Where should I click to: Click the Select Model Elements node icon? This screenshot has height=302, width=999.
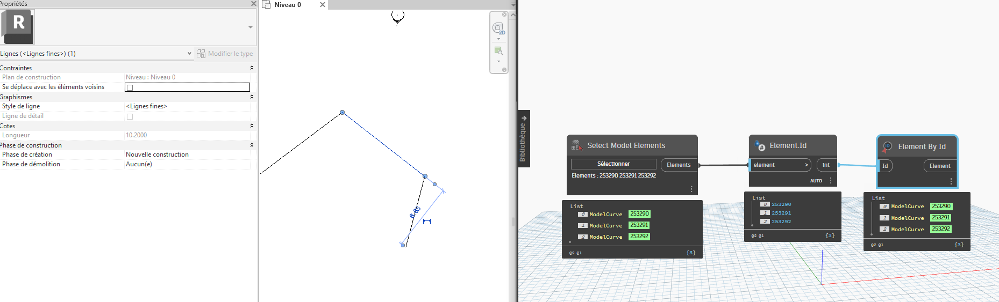click(x=576, y=145)
